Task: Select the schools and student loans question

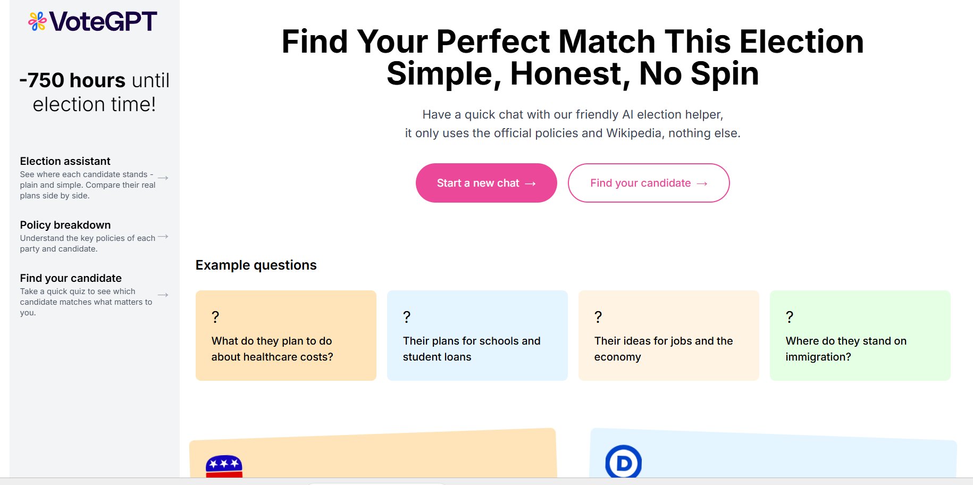Action: click(477, 336)
